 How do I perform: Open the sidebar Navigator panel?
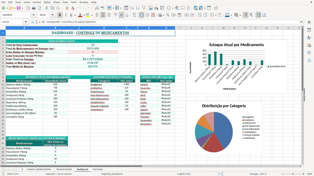[x=309, y=53]
